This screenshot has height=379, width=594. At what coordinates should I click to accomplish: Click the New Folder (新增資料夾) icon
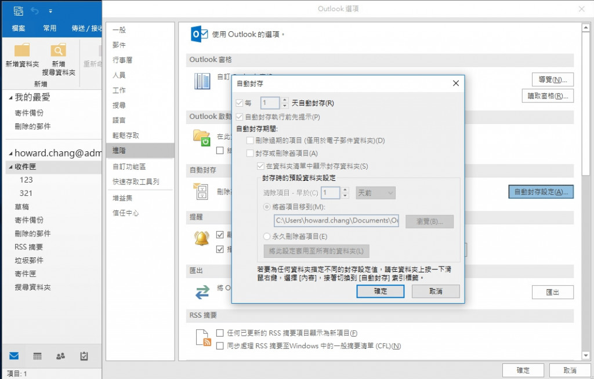[x=22, y=50]
